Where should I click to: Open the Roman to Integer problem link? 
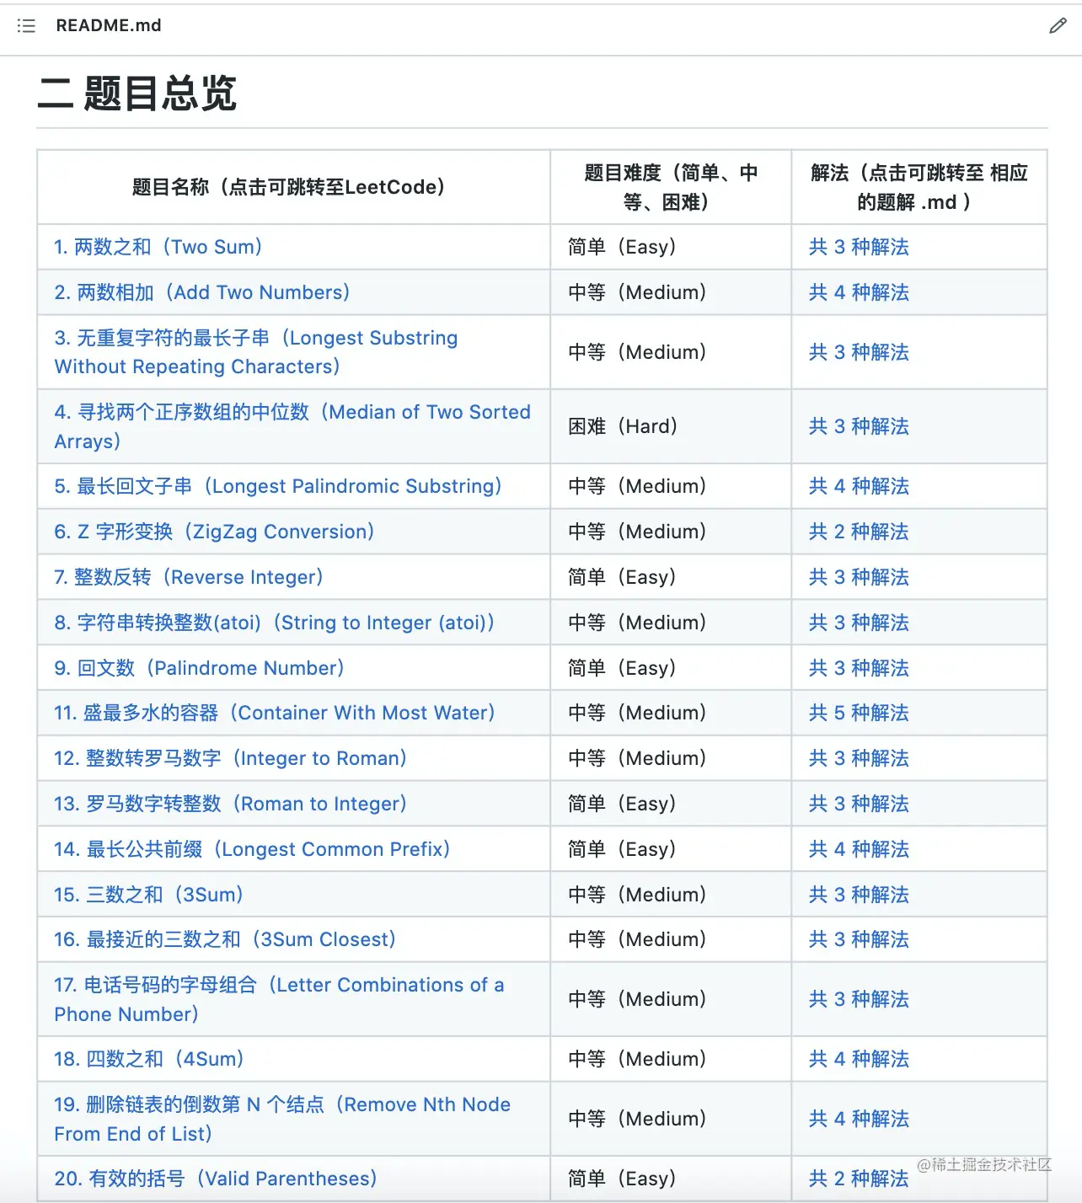229,804
